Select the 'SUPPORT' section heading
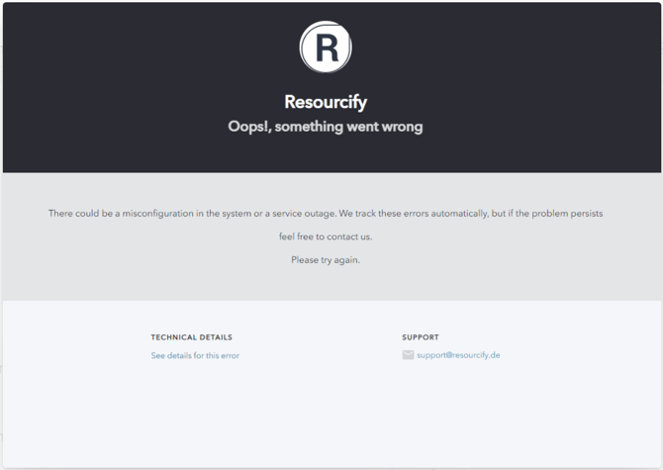Screen dimensions: 663x470 (420, 337)
